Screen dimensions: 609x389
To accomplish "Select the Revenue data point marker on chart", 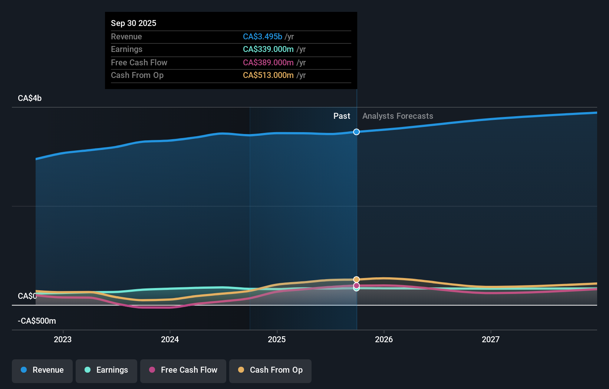I will pos(356,132).
